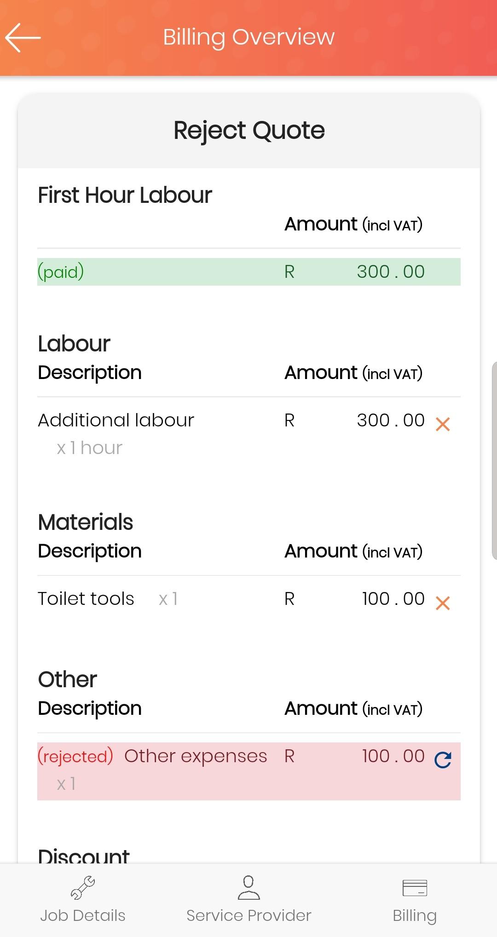Image resolution: width=497 pixels, height=937 pixels.
Task: Open the Service Provider person icon
Action: [248, 888]
